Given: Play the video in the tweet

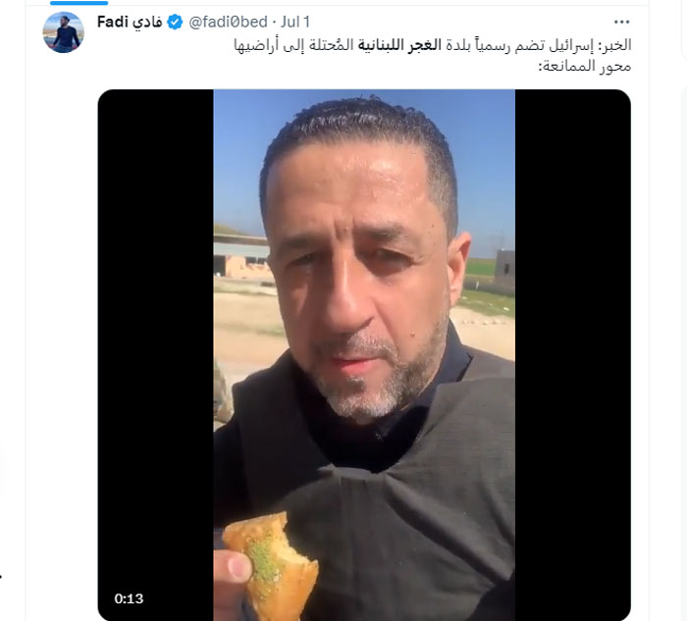Looking at the screenshot, I should (364, 355).
